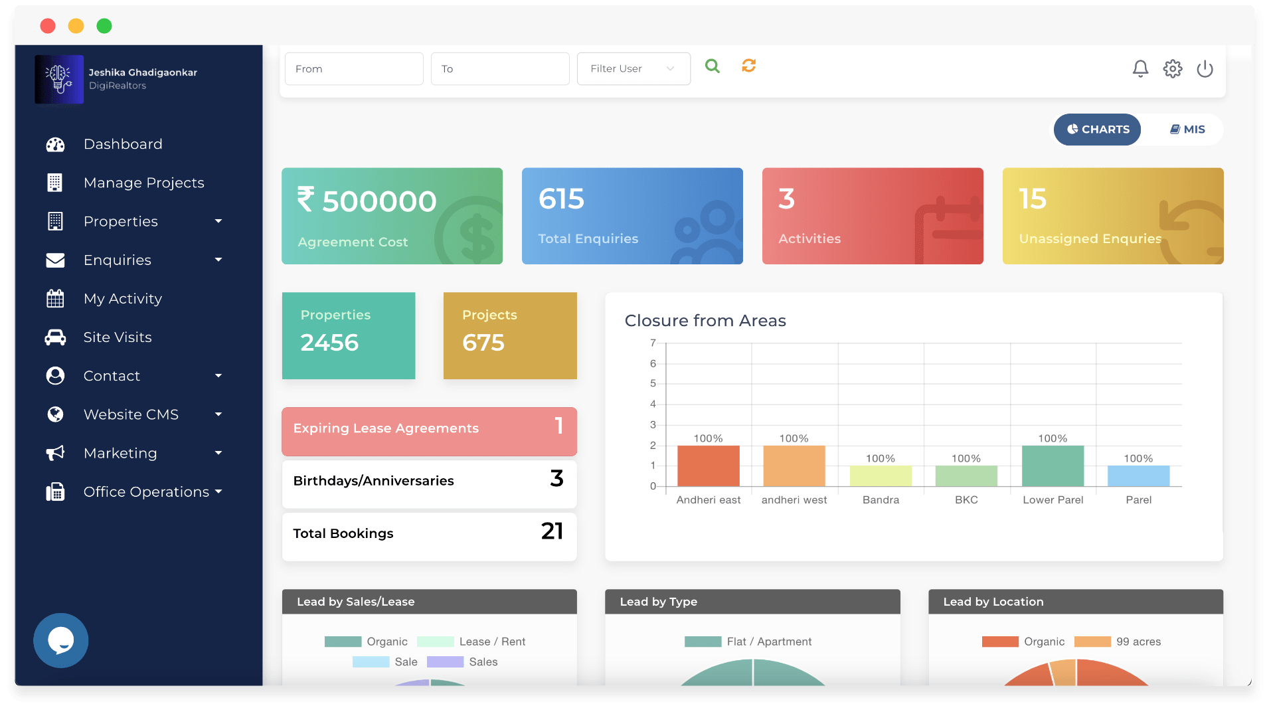Expand the Properties menu chevron
Image resolution: width=1269 pixels, height=710 pixels.
tap(218, 221)
